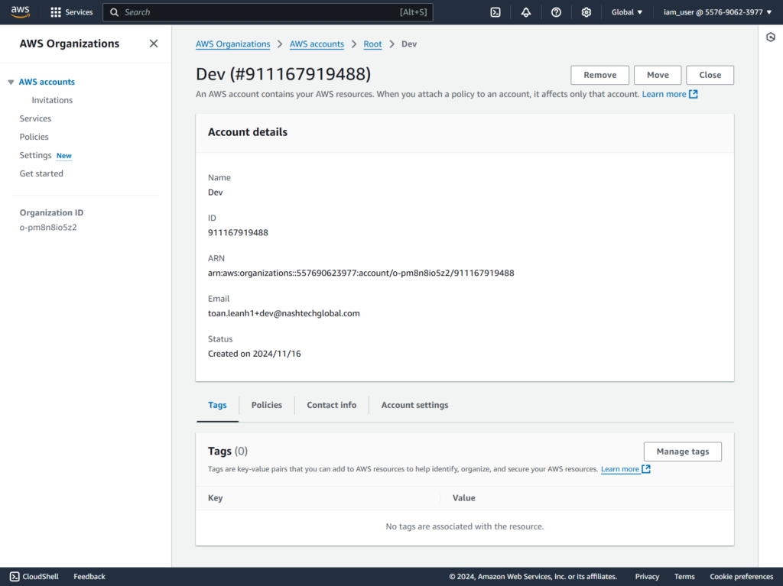Click the hexagon icon in right panel
Screen dimensions: 783x586
[771, 37]
